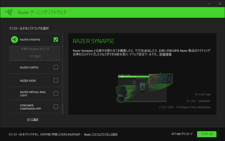Click the RAZER SYNAPSE green heading
This screenshot has width=225, height=141.
tap(94, 41)
